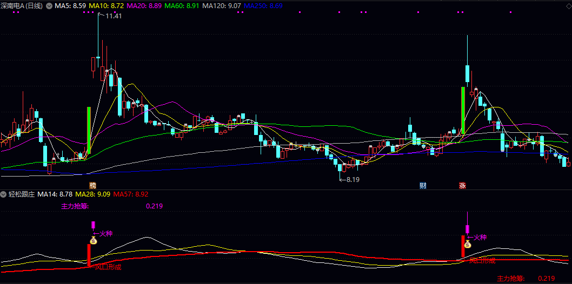Select the left red 风口形成 signal bar
This screenshot has width=572, height=284.
coord(89,255)
